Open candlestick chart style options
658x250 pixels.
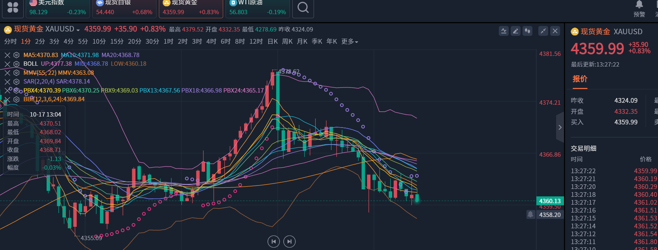pyautogui.click(x=527, y=31)
